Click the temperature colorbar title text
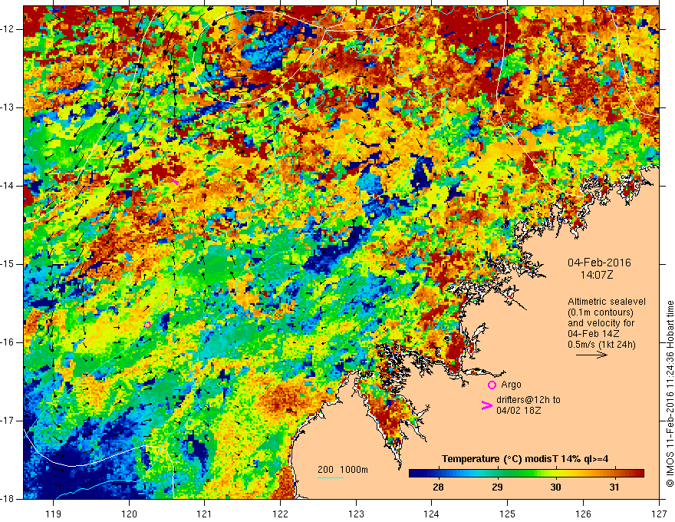 (x=525, y=459)
